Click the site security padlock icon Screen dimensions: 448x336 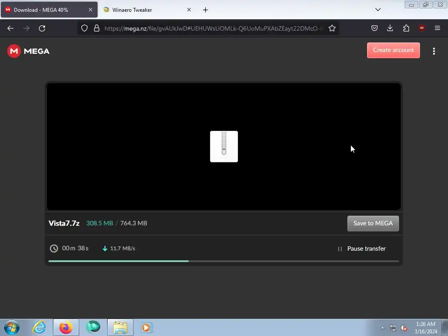pos(97,28)
